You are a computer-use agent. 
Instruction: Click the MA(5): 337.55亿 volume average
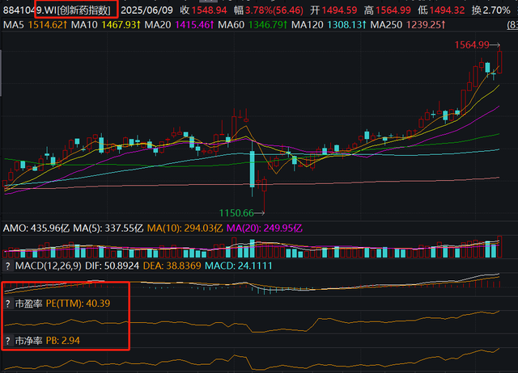click(x=108, y=228)
